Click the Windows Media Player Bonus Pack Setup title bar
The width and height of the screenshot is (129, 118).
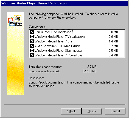tap(64, 3)
